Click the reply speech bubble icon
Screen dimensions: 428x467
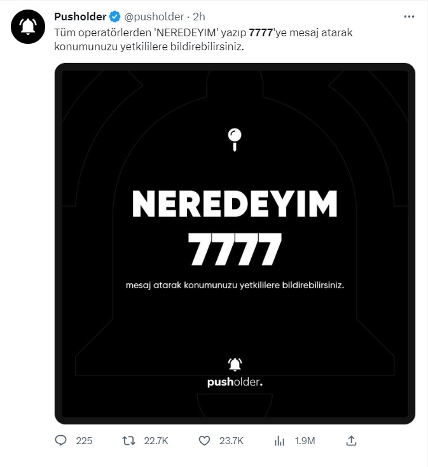pos(61,440)
